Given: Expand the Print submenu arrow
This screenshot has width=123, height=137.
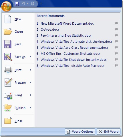Looking at the screenshot, I should (31, 70).
